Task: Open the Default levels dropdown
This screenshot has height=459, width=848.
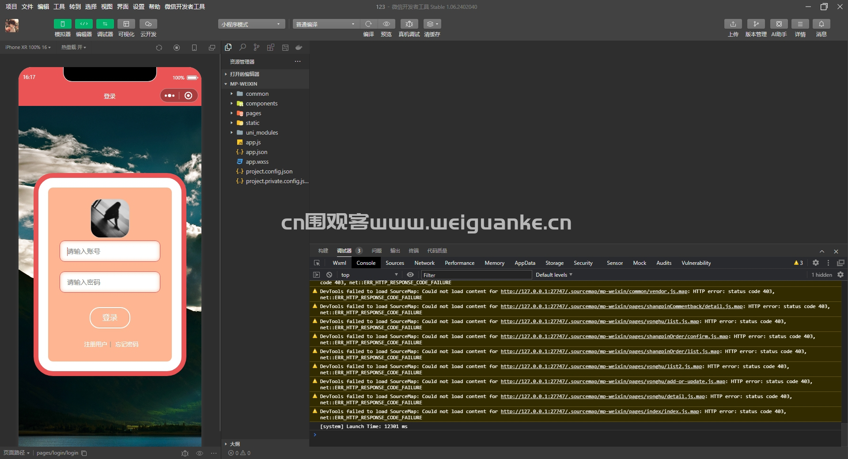Action: point(554,275)
